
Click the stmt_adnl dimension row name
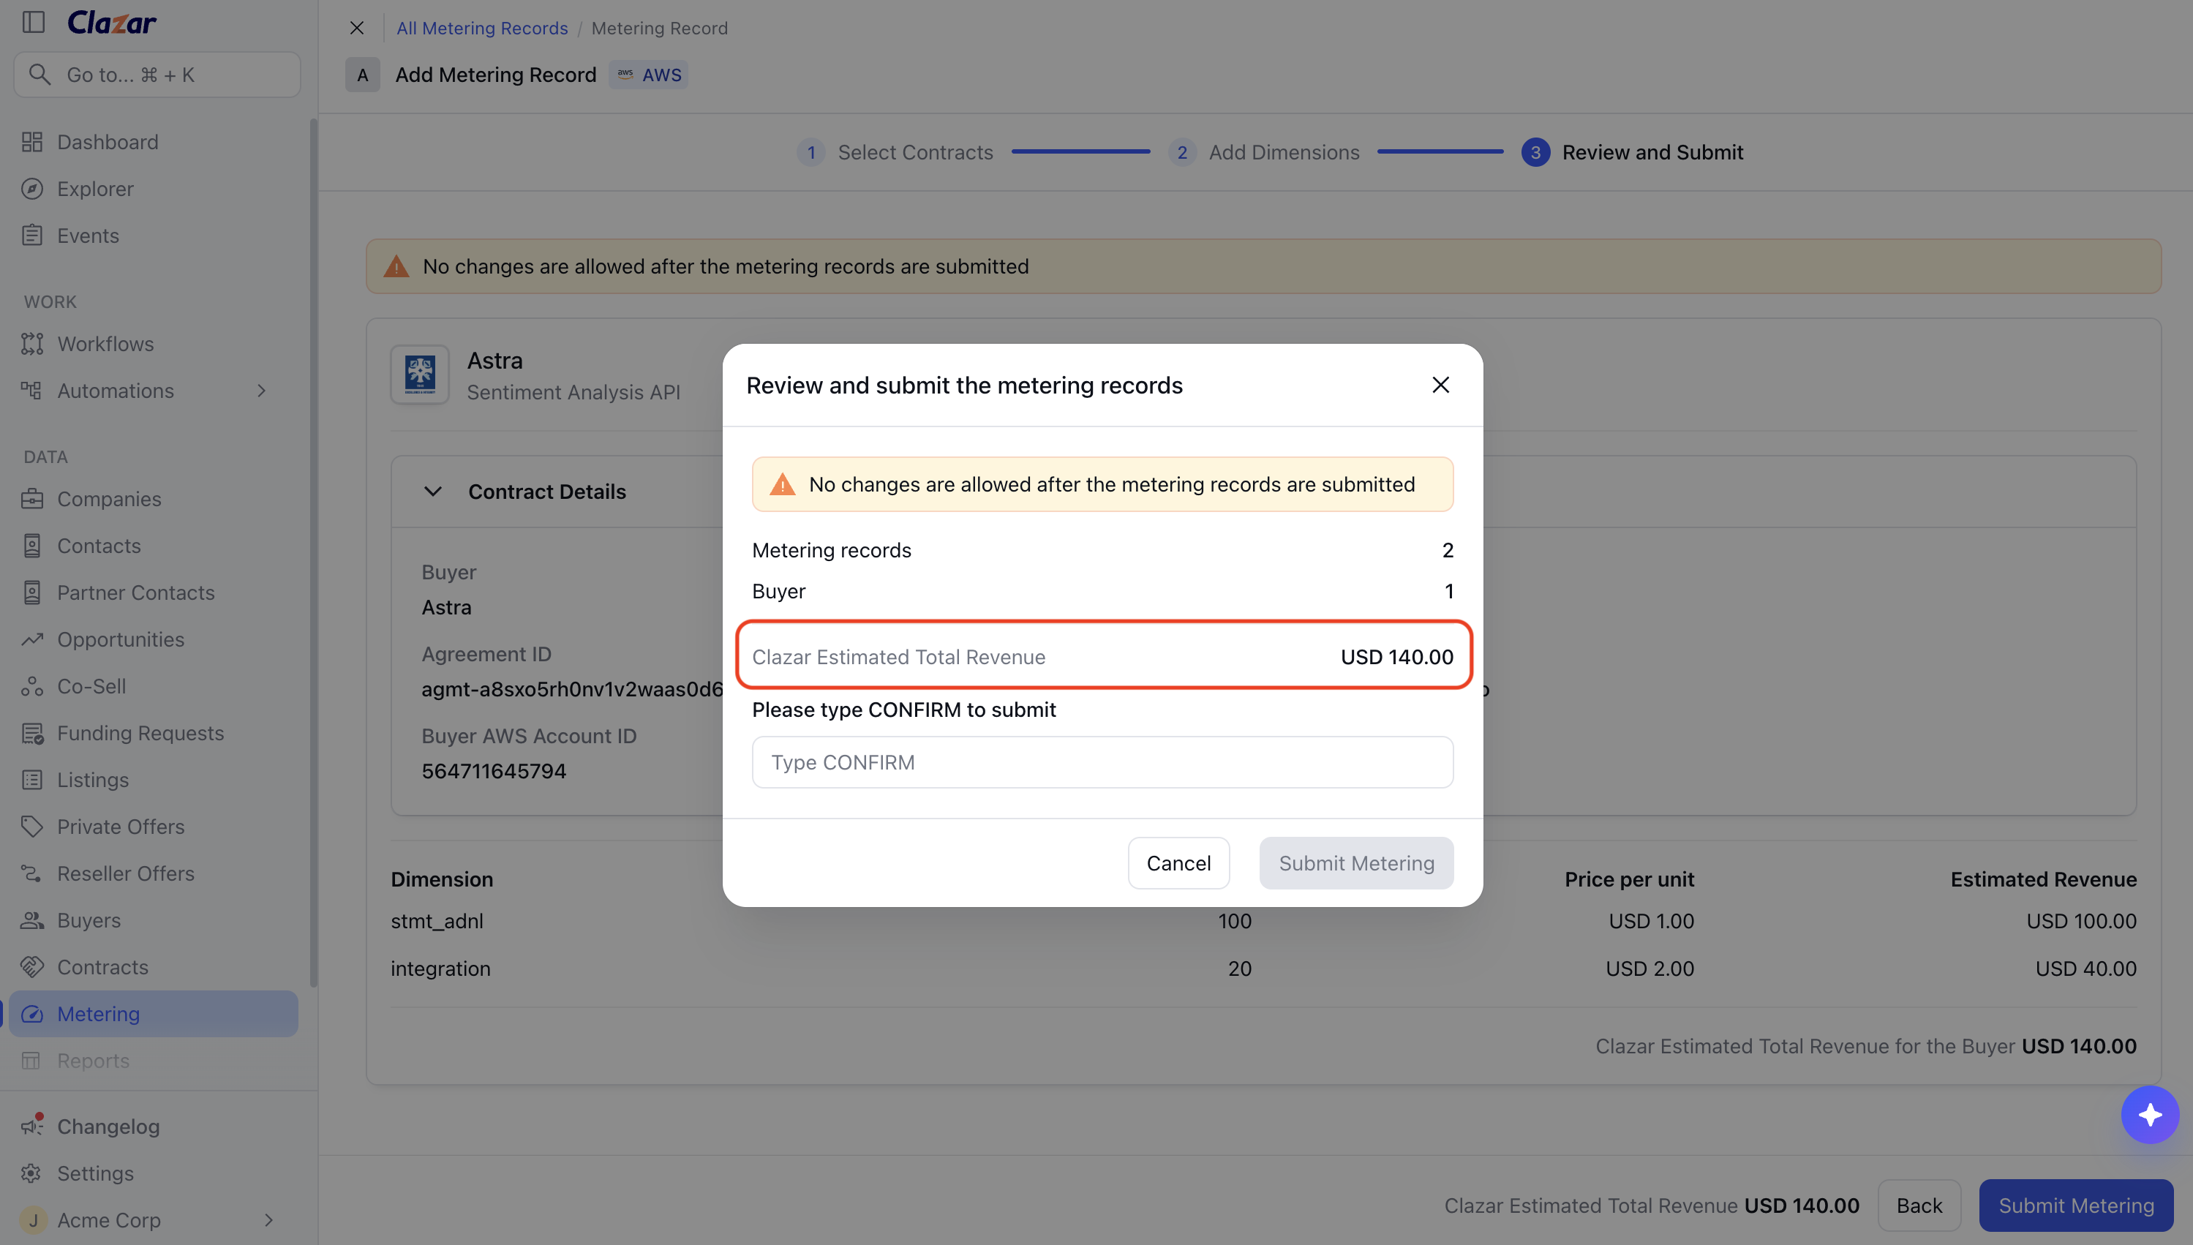[437, 921]
